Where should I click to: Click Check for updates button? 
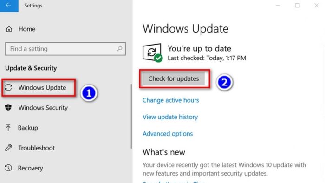(x=174, y=79)
